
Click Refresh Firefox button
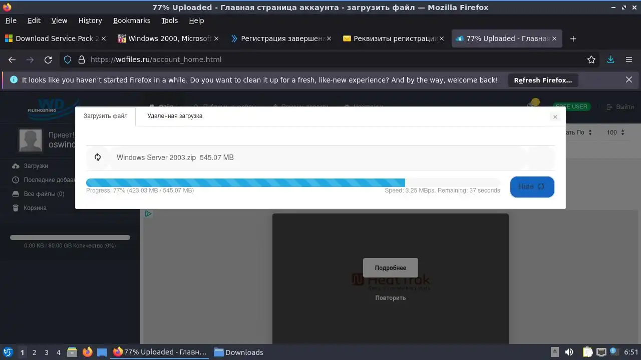(x=543, y=80)
